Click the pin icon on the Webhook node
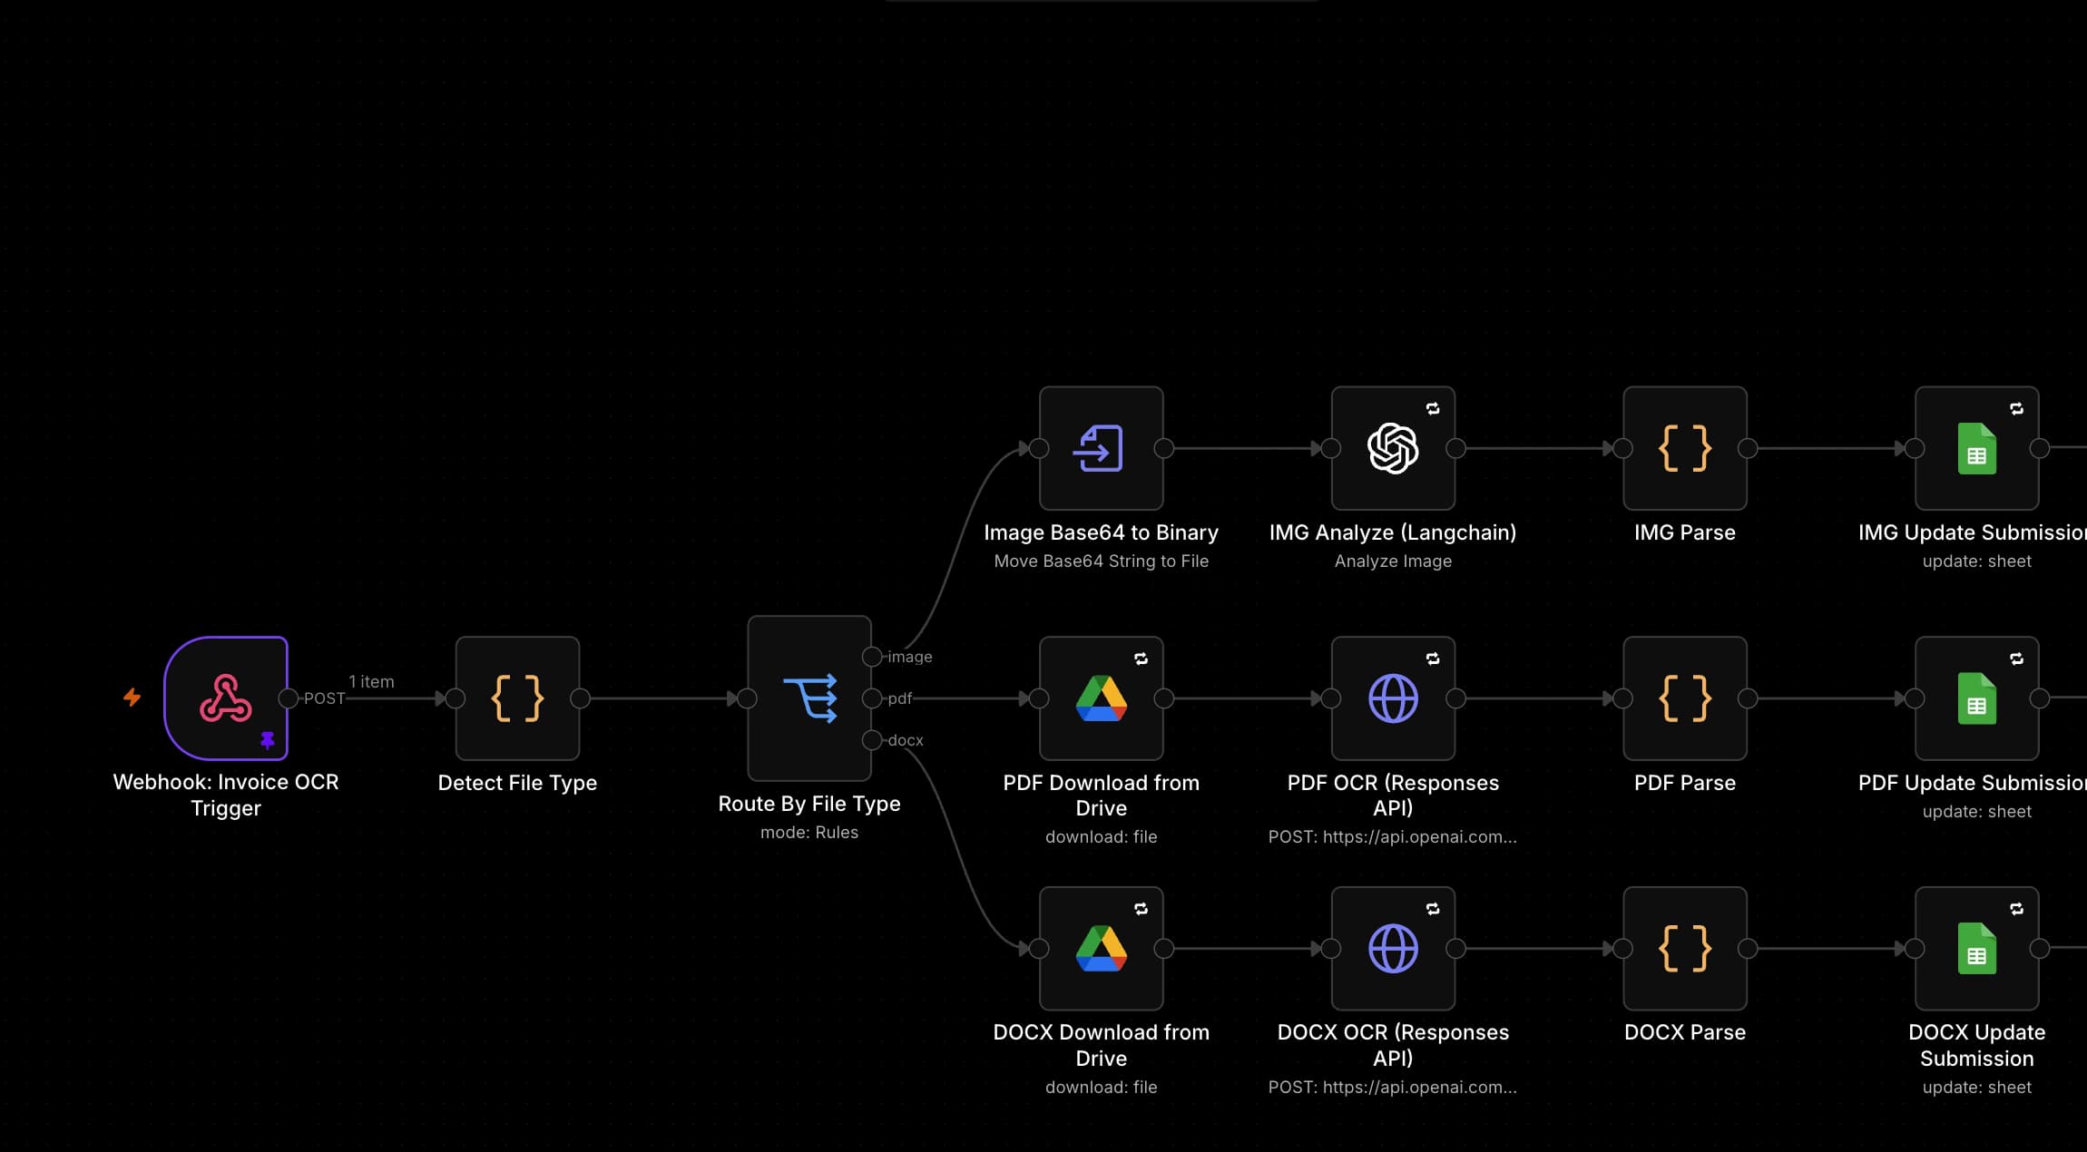2087x1152 pixels. click(268, 740)
